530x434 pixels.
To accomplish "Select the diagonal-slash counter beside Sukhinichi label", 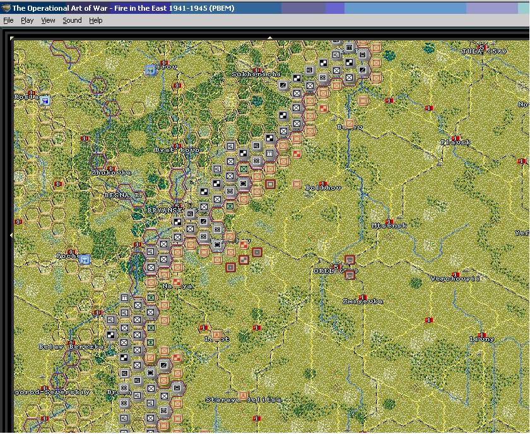I will (283, 86).
